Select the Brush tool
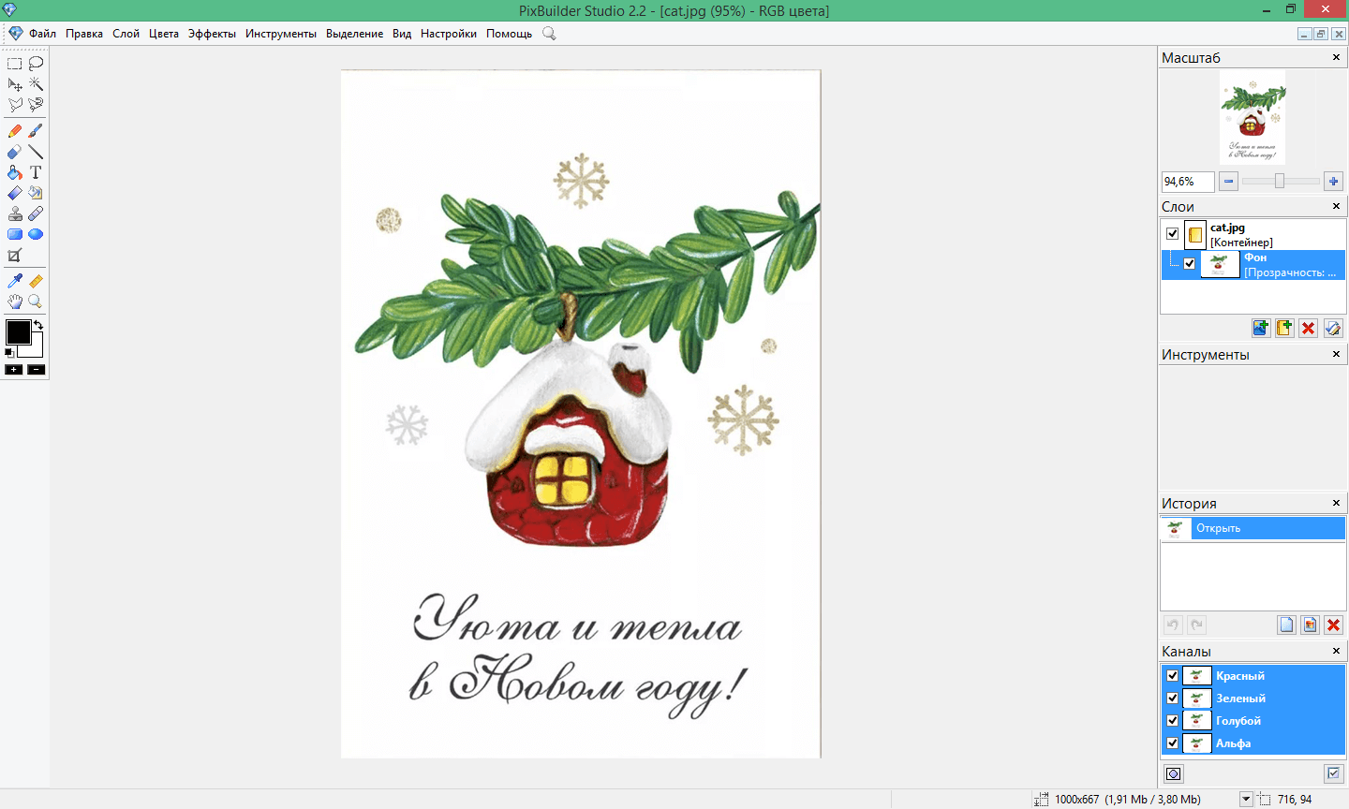 pos(36,131)
